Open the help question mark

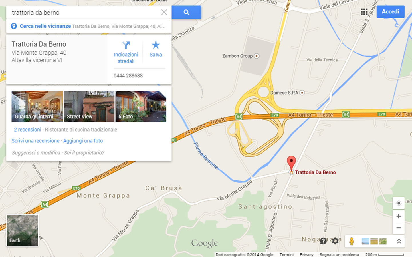click(323, 241)
